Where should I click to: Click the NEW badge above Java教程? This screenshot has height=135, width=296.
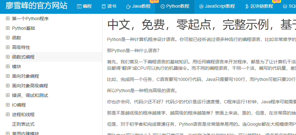[154, 2]
